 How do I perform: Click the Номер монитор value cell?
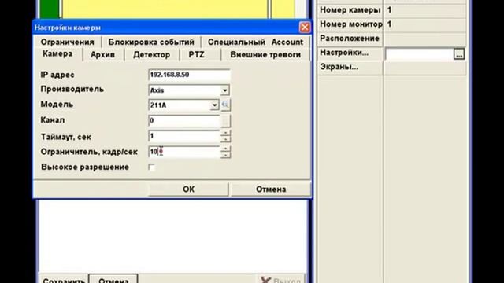pyautogui.click(x=425, y=24)
